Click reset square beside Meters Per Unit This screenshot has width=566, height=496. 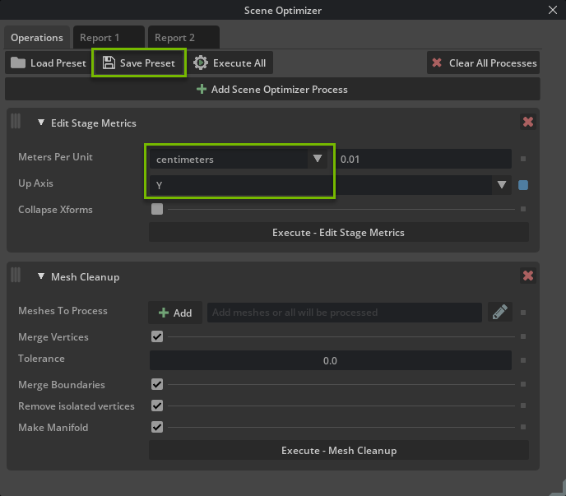pos(523,159)
